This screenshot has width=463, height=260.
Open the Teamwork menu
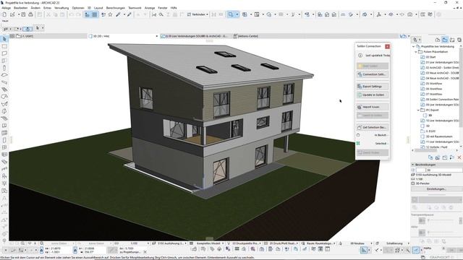(135, 8)
